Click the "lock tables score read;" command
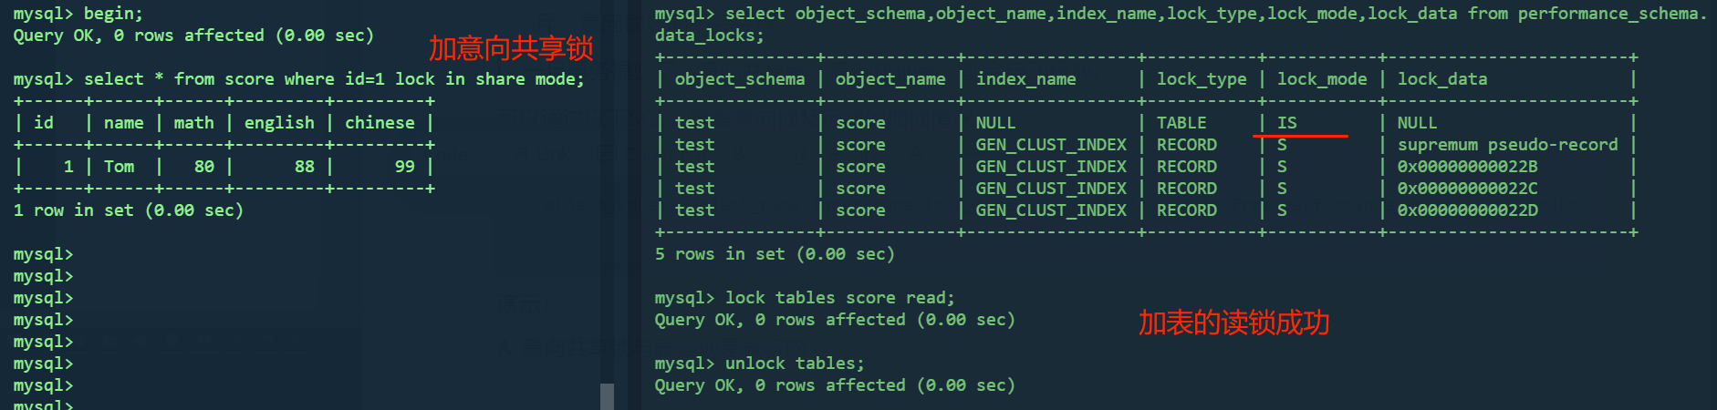This screenshot has height=410, width=1717. pyautogui.click(x=839, y=298)
